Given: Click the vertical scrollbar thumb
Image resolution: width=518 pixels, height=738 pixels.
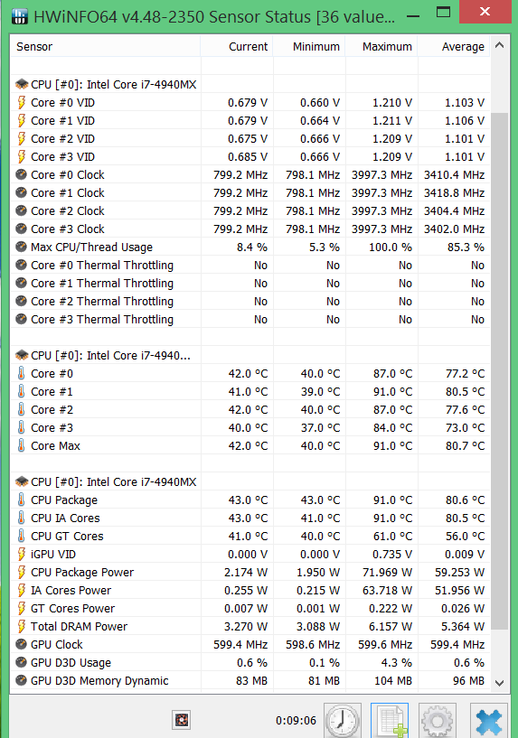Looking at the screenshot, I should [500, 371].
